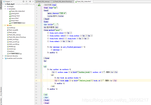Fold the inner ul on line 26
The width and height of the screenshot is (151, 105).
[x=43, y=75]
